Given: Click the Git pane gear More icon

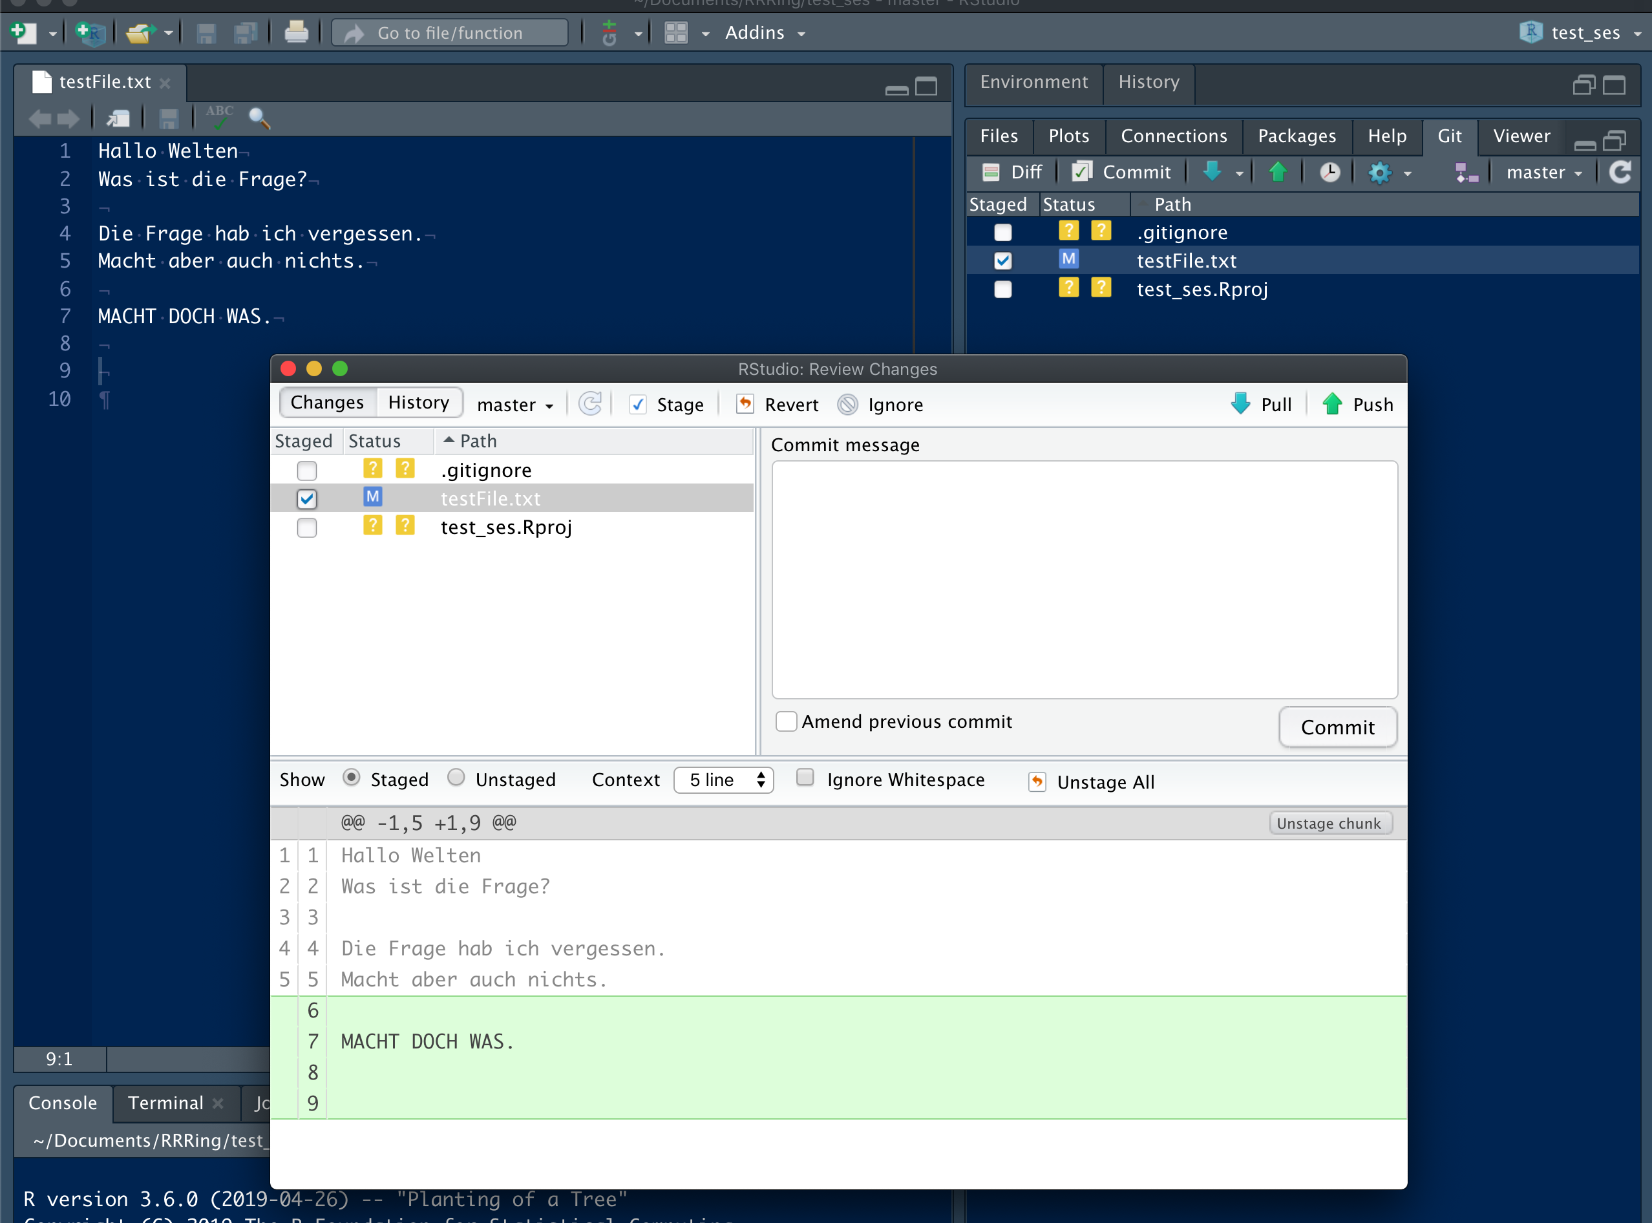Looking at the screenshot, I should [1381, 173].
